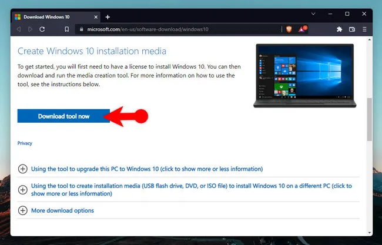The image size is (382, 245).
Task: Reload the page with the refresh icon
Action: (42, 29)
